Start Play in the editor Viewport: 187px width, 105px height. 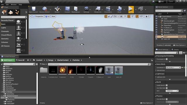tap(131, 10)
